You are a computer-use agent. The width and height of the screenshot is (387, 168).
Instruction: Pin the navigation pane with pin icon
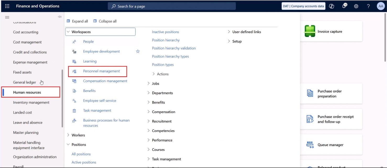[59, 17]
